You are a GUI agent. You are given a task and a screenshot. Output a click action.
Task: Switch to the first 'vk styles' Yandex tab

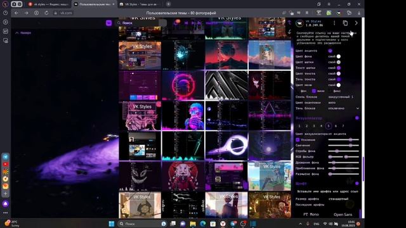[x=48, y=4]
